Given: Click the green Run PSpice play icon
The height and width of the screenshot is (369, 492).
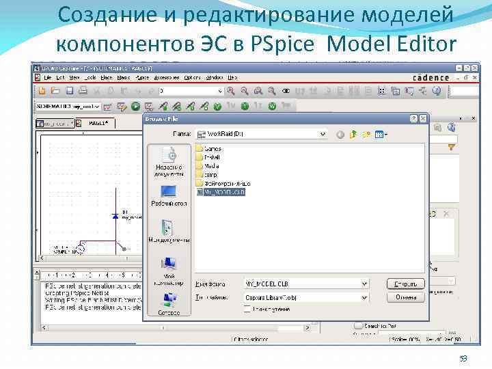Looking at the screenshot, I should click(135, 107).
